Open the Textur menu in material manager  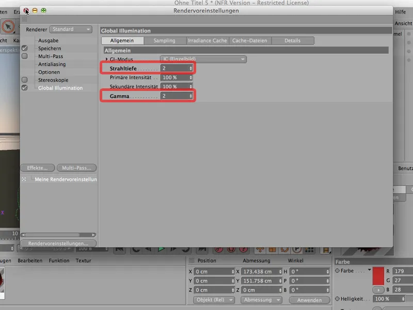(x=83, y=260)
